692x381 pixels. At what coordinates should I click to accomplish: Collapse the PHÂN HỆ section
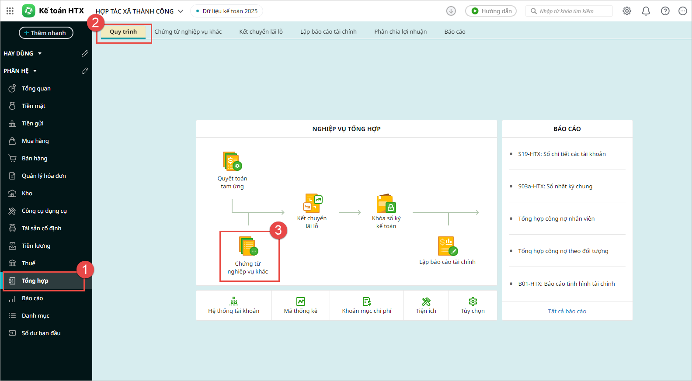35,71
